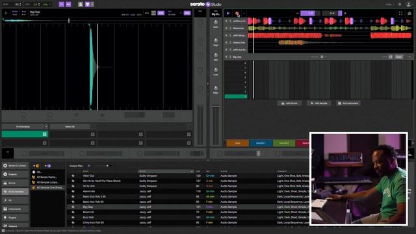416x234 pixels.
Task: Select scene bars 3-4 block
Action: point(332,13)
